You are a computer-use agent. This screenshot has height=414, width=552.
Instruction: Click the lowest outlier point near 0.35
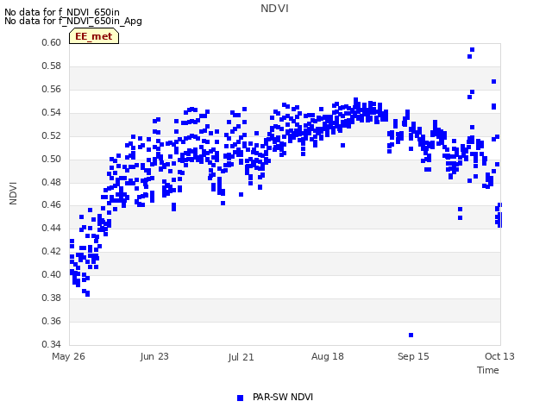click(x=411, y=336)
